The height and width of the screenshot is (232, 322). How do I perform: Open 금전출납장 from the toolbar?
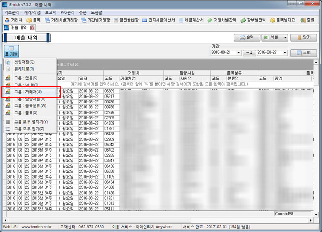click(133, 19)
